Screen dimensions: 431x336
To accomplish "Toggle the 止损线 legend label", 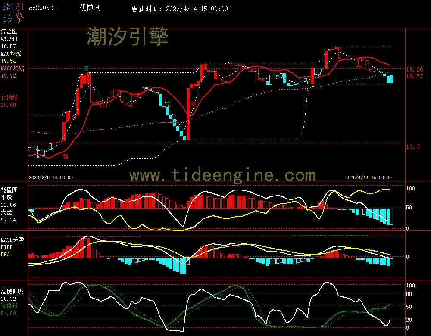I will click(9, 97).
